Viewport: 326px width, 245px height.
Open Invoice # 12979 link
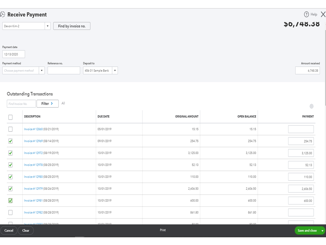pyautogui.click(x=33, y=188)
